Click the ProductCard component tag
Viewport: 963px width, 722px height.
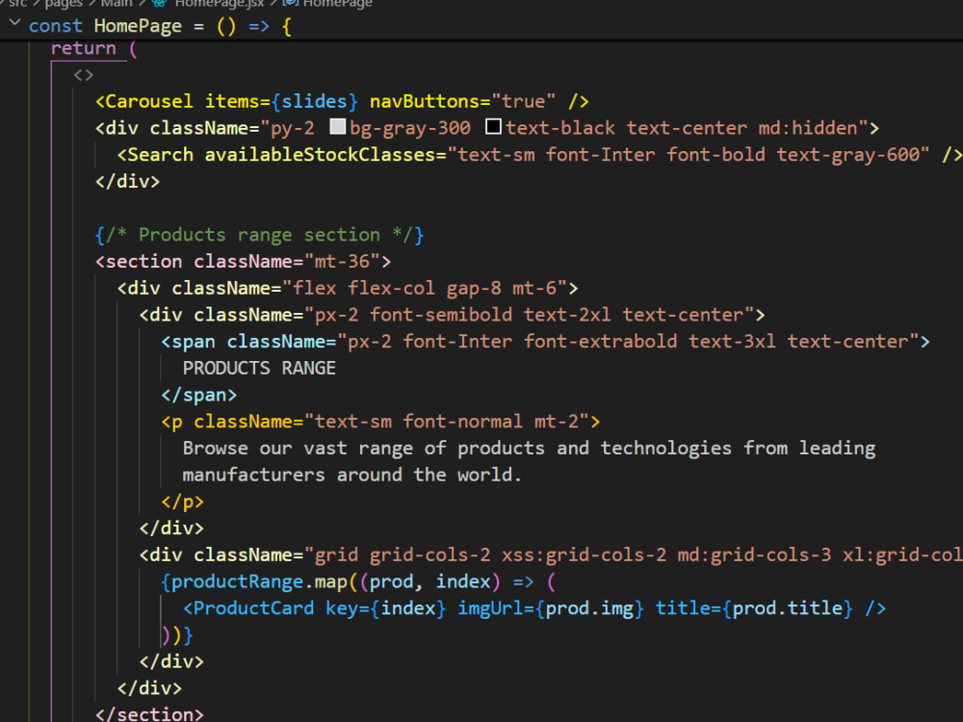pyautogui.click(x=248, y=608)
